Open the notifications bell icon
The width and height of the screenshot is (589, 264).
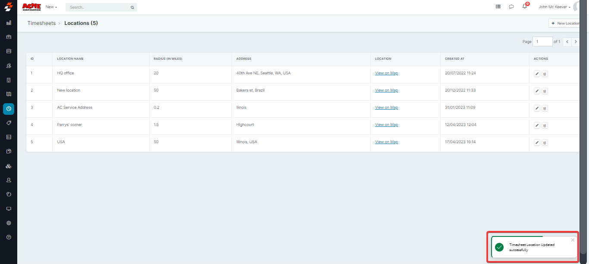point(524,7)
